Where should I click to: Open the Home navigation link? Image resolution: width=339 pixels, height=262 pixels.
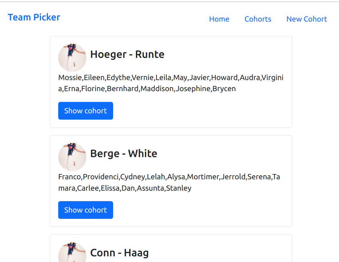click(x=219, y=19)
